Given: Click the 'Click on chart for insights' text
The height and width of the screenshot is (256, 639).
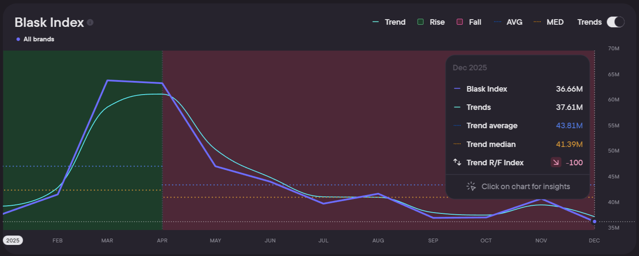Looking at the screenshot, I should tap(526, 186).
